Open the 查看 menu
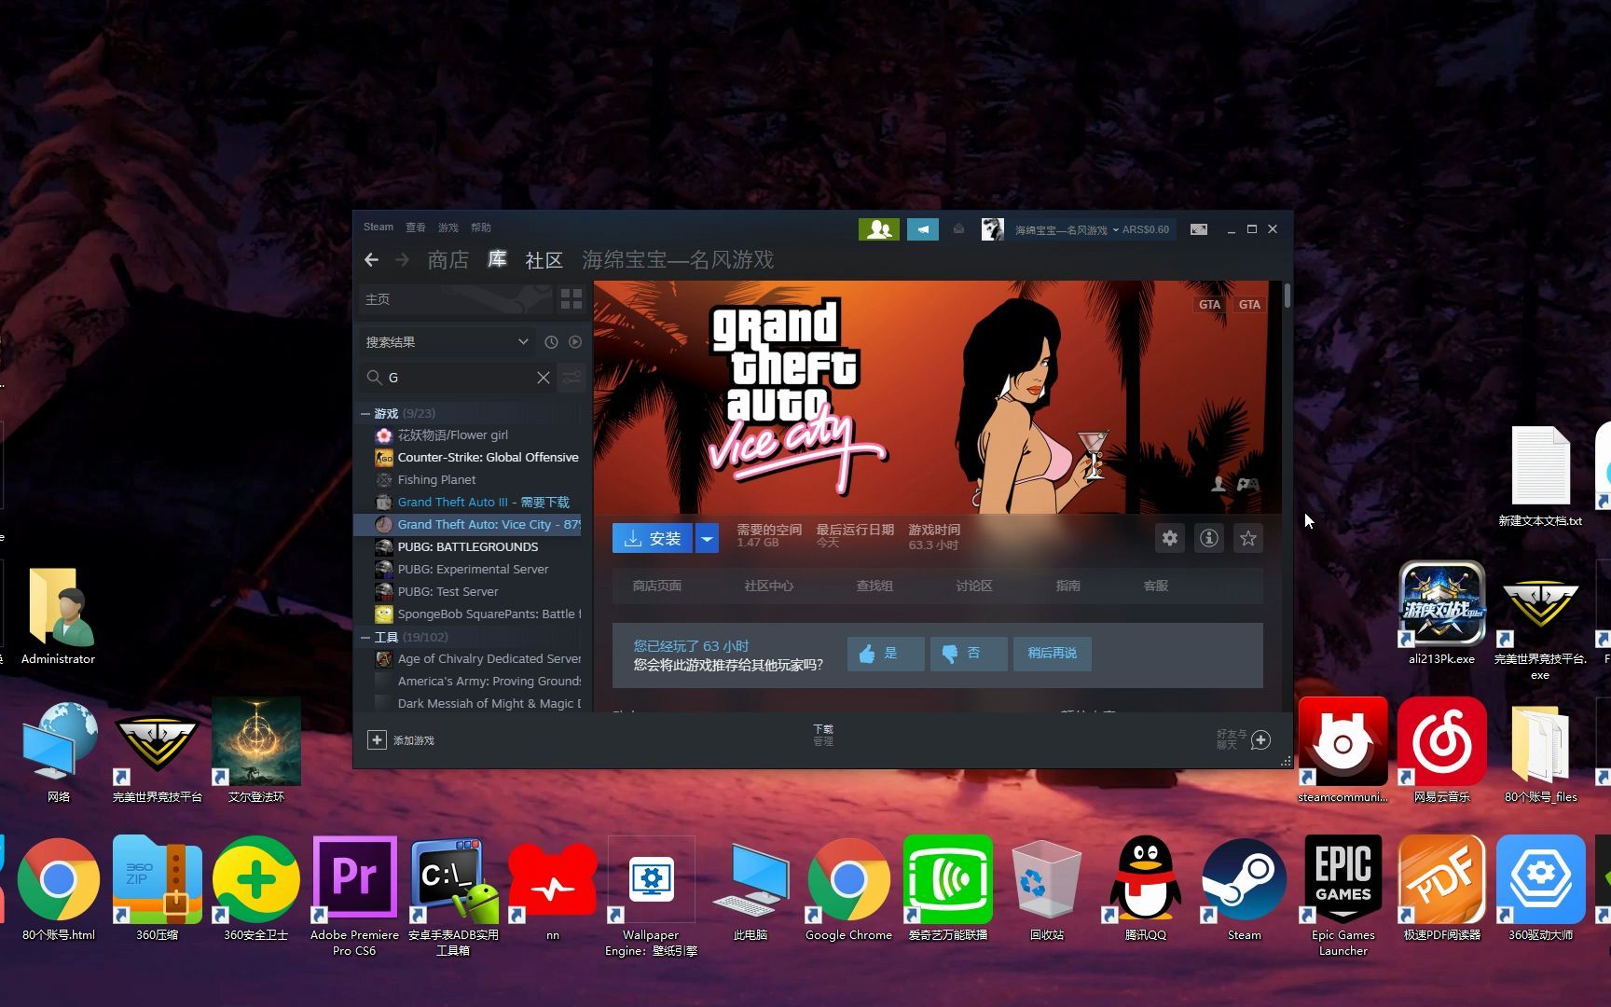1611x1007 pixels. (416, 228)
